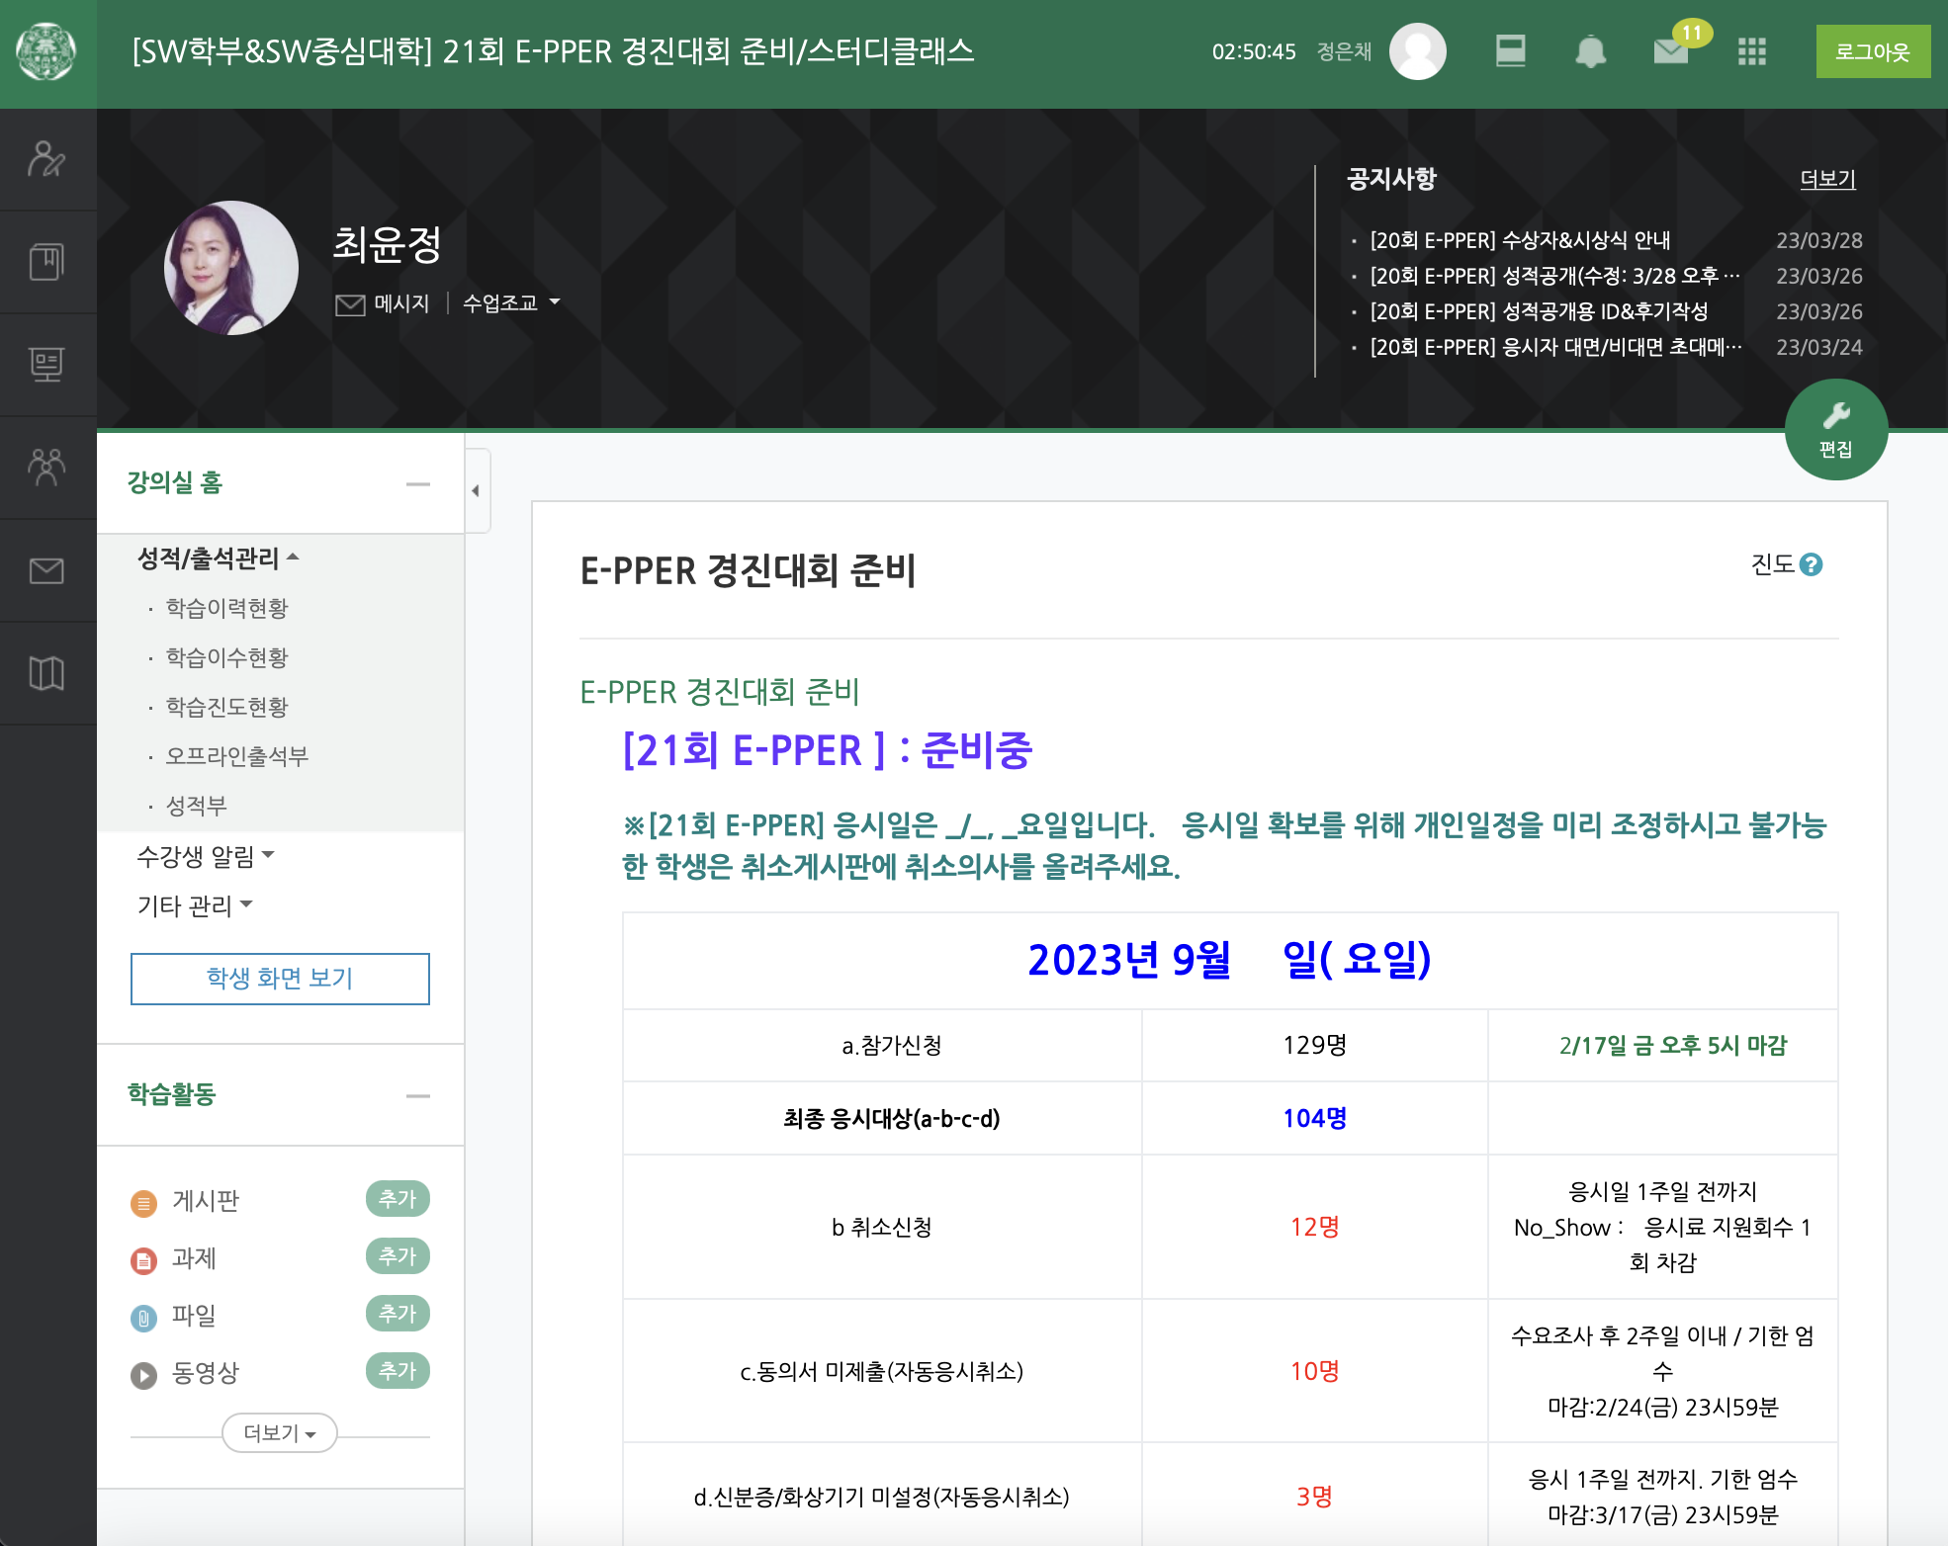Screen dimensions: 1948x1546
Task: Click the notification bell icon
Action: [x=1590, y=51]
